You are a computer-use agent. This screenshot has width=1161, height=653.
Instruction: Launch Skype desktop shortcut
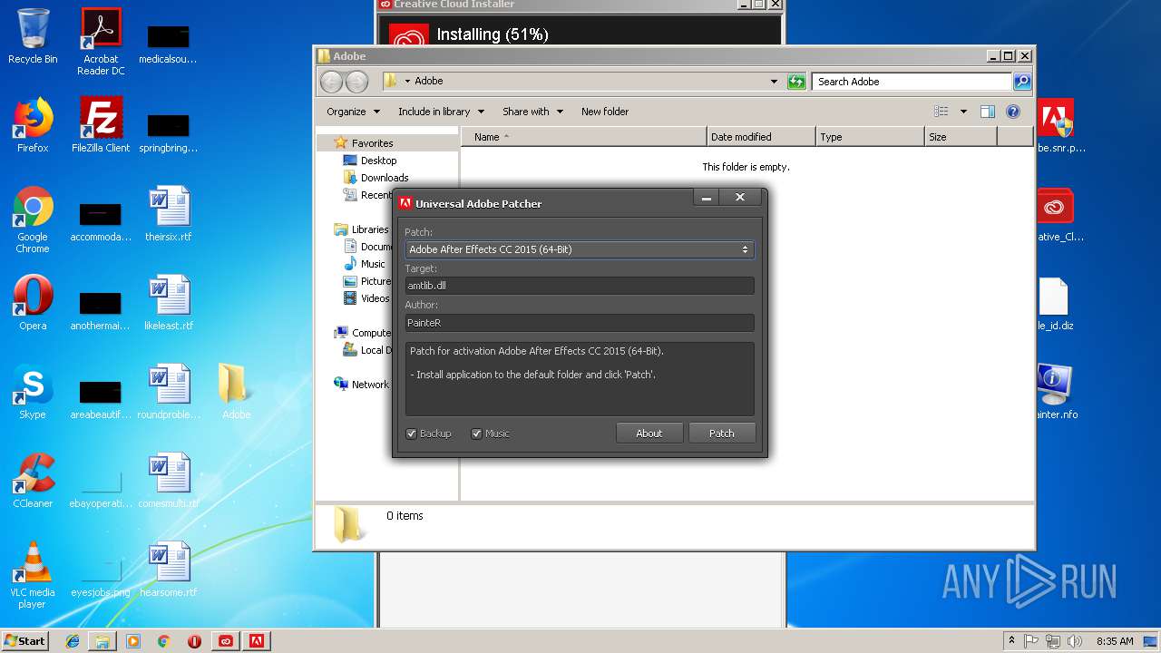pyautogui.click(x=33, y=392)
